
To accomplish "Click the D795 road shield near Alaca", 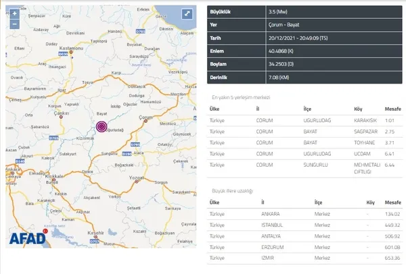I will tap(134, 144).
